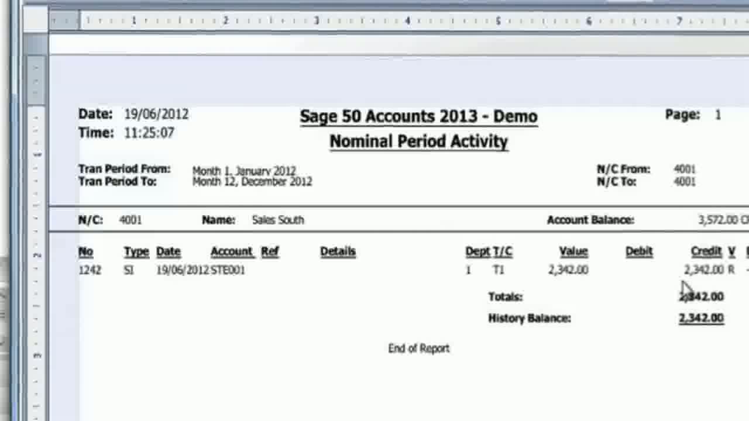Click the 'Account' column header
The width and height of the screenshot is (749, 421).
pyautogui.click(x=232, y=251)
